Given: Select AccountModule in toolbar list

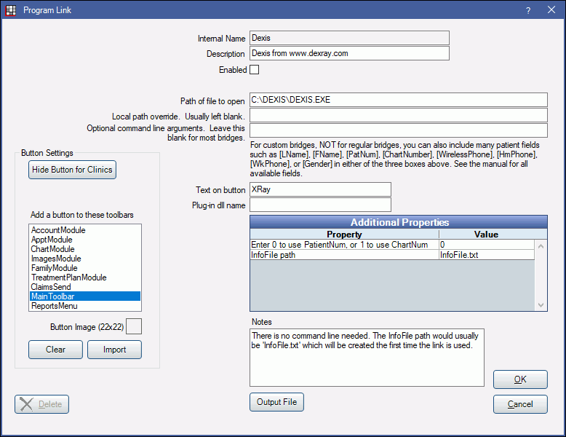Looking at the screenshot, I should (x=85, y=230).
